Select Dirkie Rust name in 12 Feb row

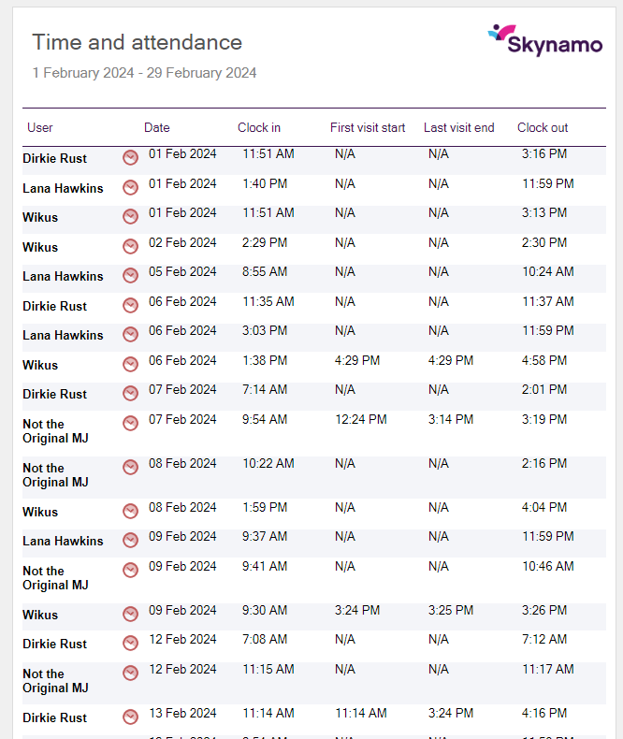pyautogui.click(x=54, y=644)
